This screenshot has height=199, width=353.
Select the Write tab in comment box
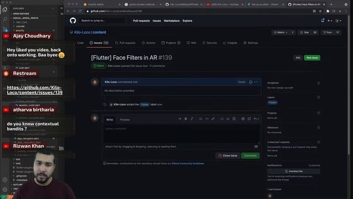pos(110,120)
